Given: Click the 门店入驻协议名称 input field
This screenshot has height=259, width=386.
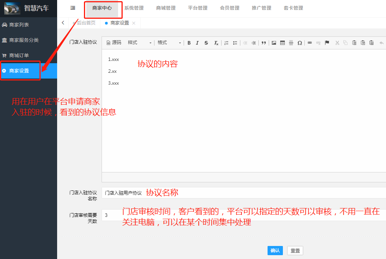Looking at the screenshot, I should [244, 193].
